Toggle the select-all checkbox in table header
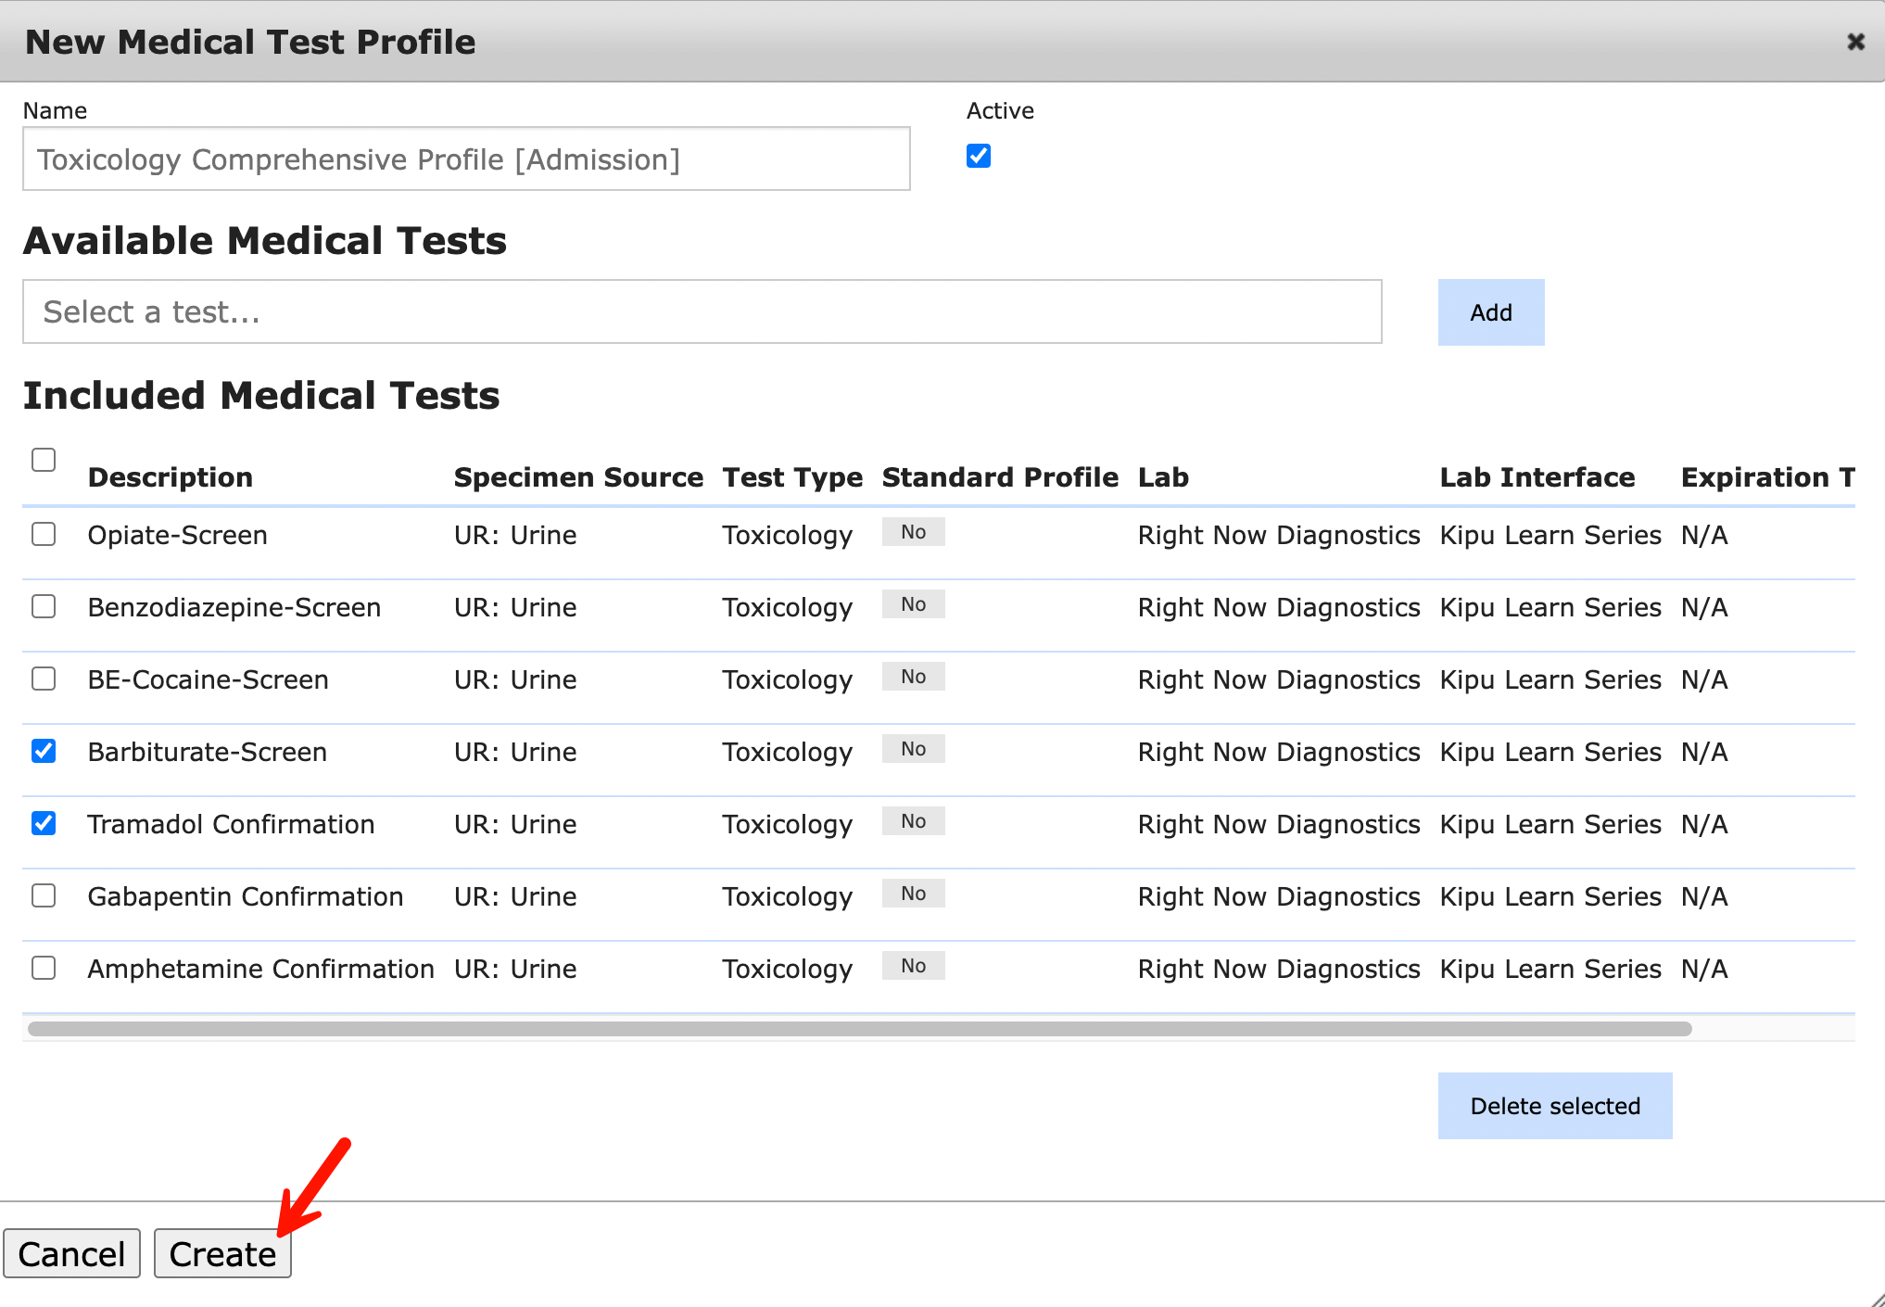This screenshot has height=1307, width=1885. (x=44, y=460)
